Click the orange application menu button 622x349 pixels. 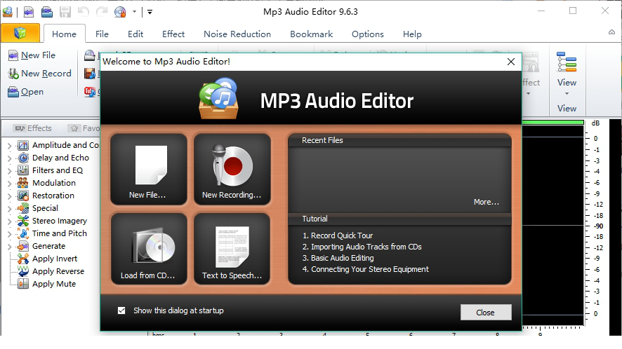click(x=20, y=33)
